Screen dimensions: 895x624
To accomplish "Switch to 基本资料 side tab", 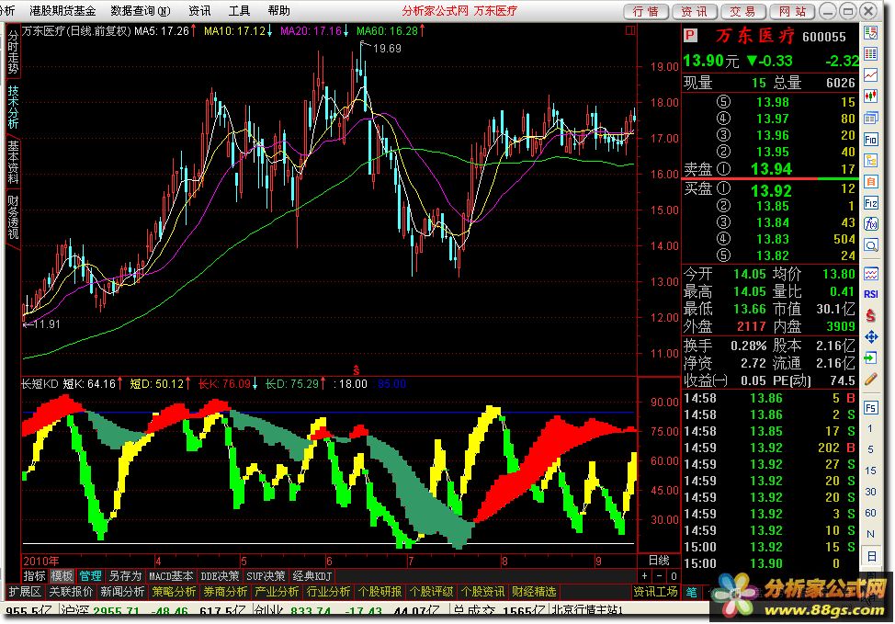I will [13, 162].
